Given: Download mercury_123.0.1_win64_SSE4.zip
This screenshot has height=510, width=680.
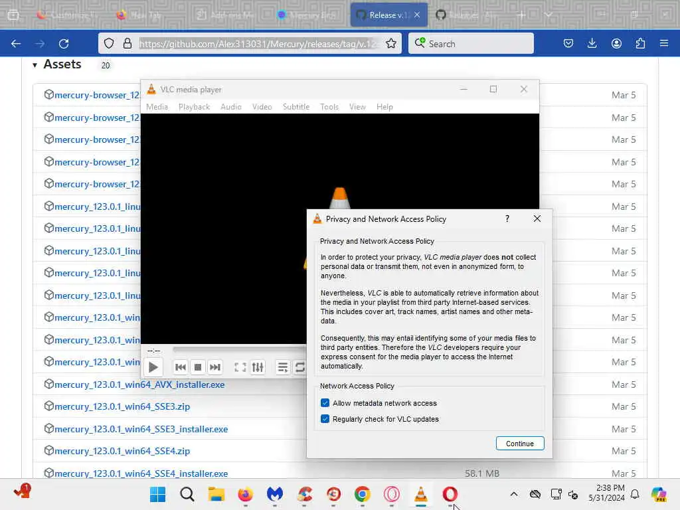Looking at the screenshot, I should pos(122,451).
